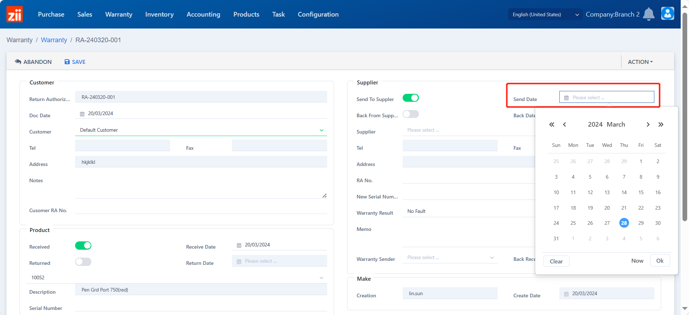Click the scrollbar down arrow
Viewport: 689px width, 315px height.
click(x=685, y=309)
